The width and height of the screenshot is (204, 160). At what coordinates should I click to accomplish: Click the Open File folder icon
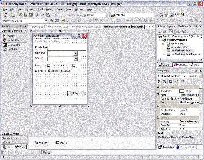click(20, 15)
